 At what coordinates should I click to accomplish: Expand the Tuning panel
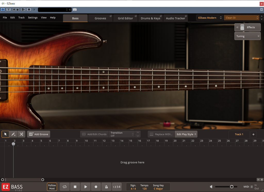(247, 36)
